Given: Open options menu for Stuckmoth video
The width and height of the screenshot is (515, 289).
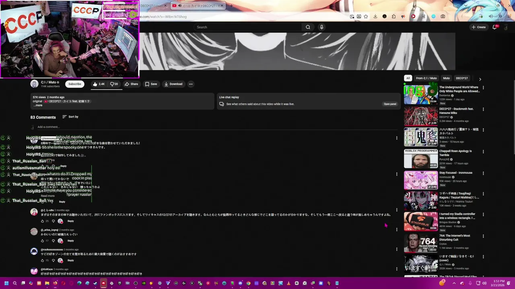Looking at the screenshot, I should [483, 109].
